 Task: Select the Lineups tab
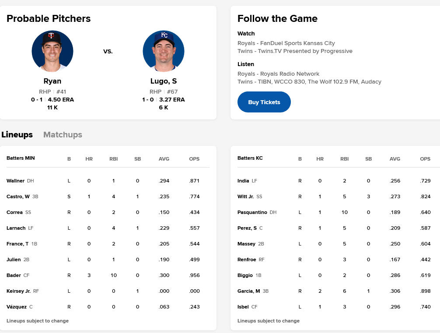pos(17,135)
